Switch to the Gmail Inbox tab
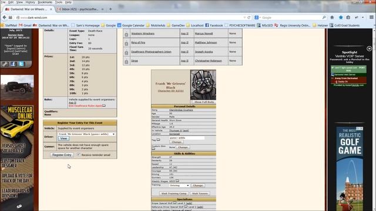This screenshot has height=211, width=376. click(x=80, y=9)
